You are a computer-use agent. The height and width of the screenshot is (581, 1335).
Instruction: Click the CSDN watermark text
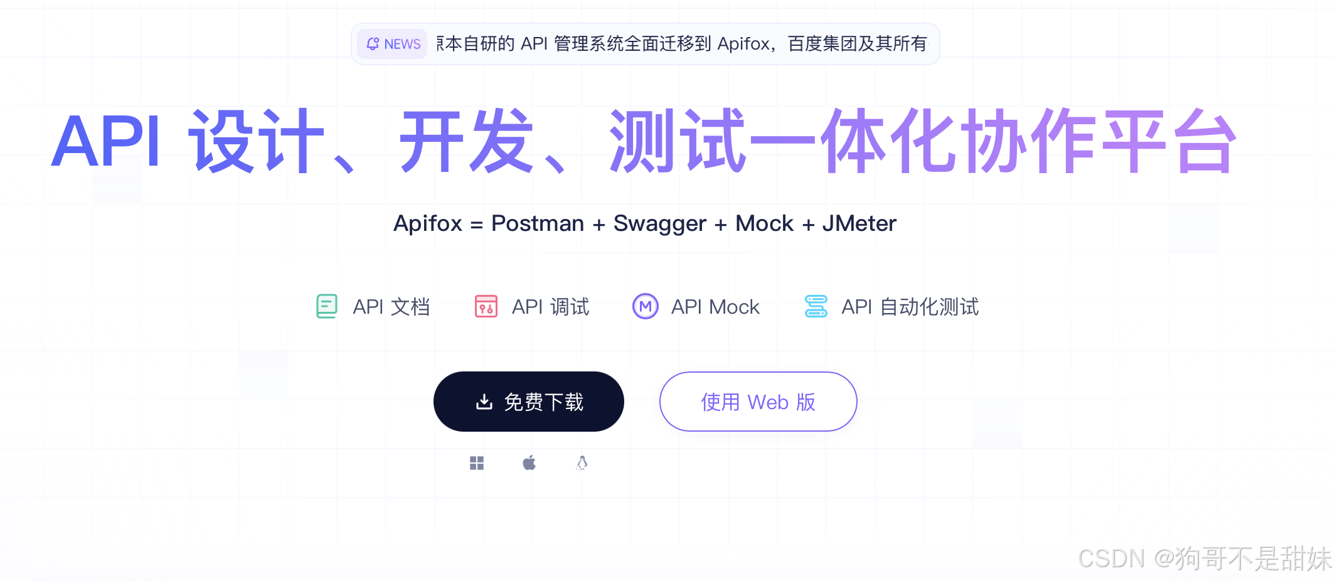pos(1205,558)
